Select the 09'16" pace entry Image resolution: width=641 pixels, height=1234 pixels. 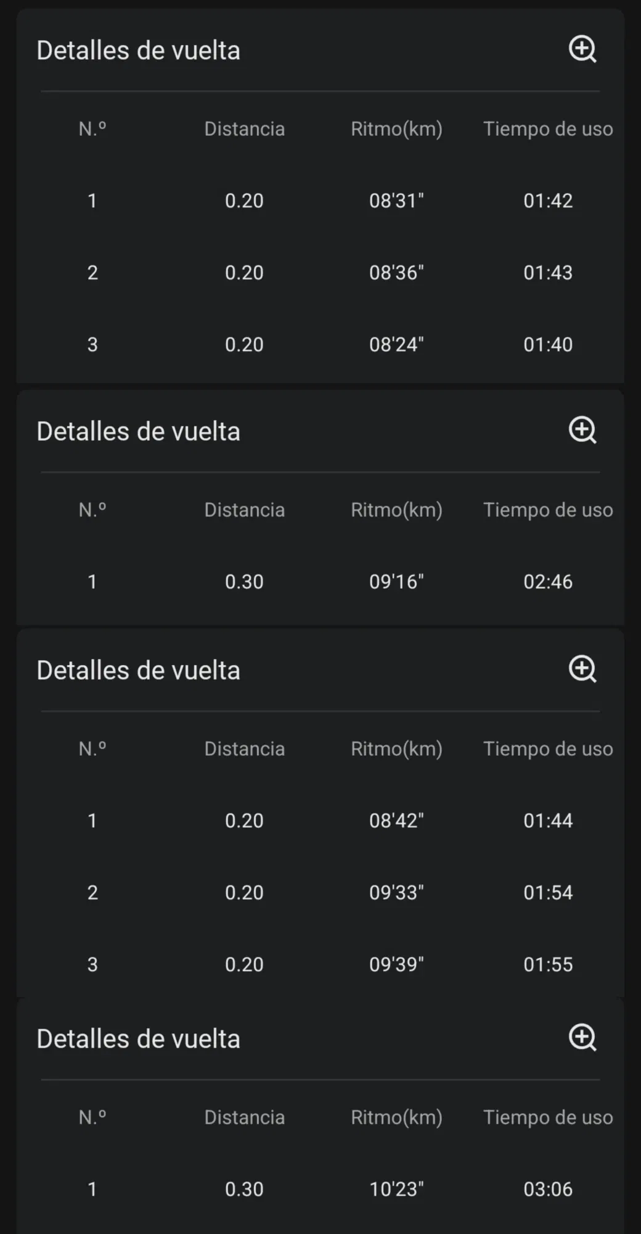(396, 581)
